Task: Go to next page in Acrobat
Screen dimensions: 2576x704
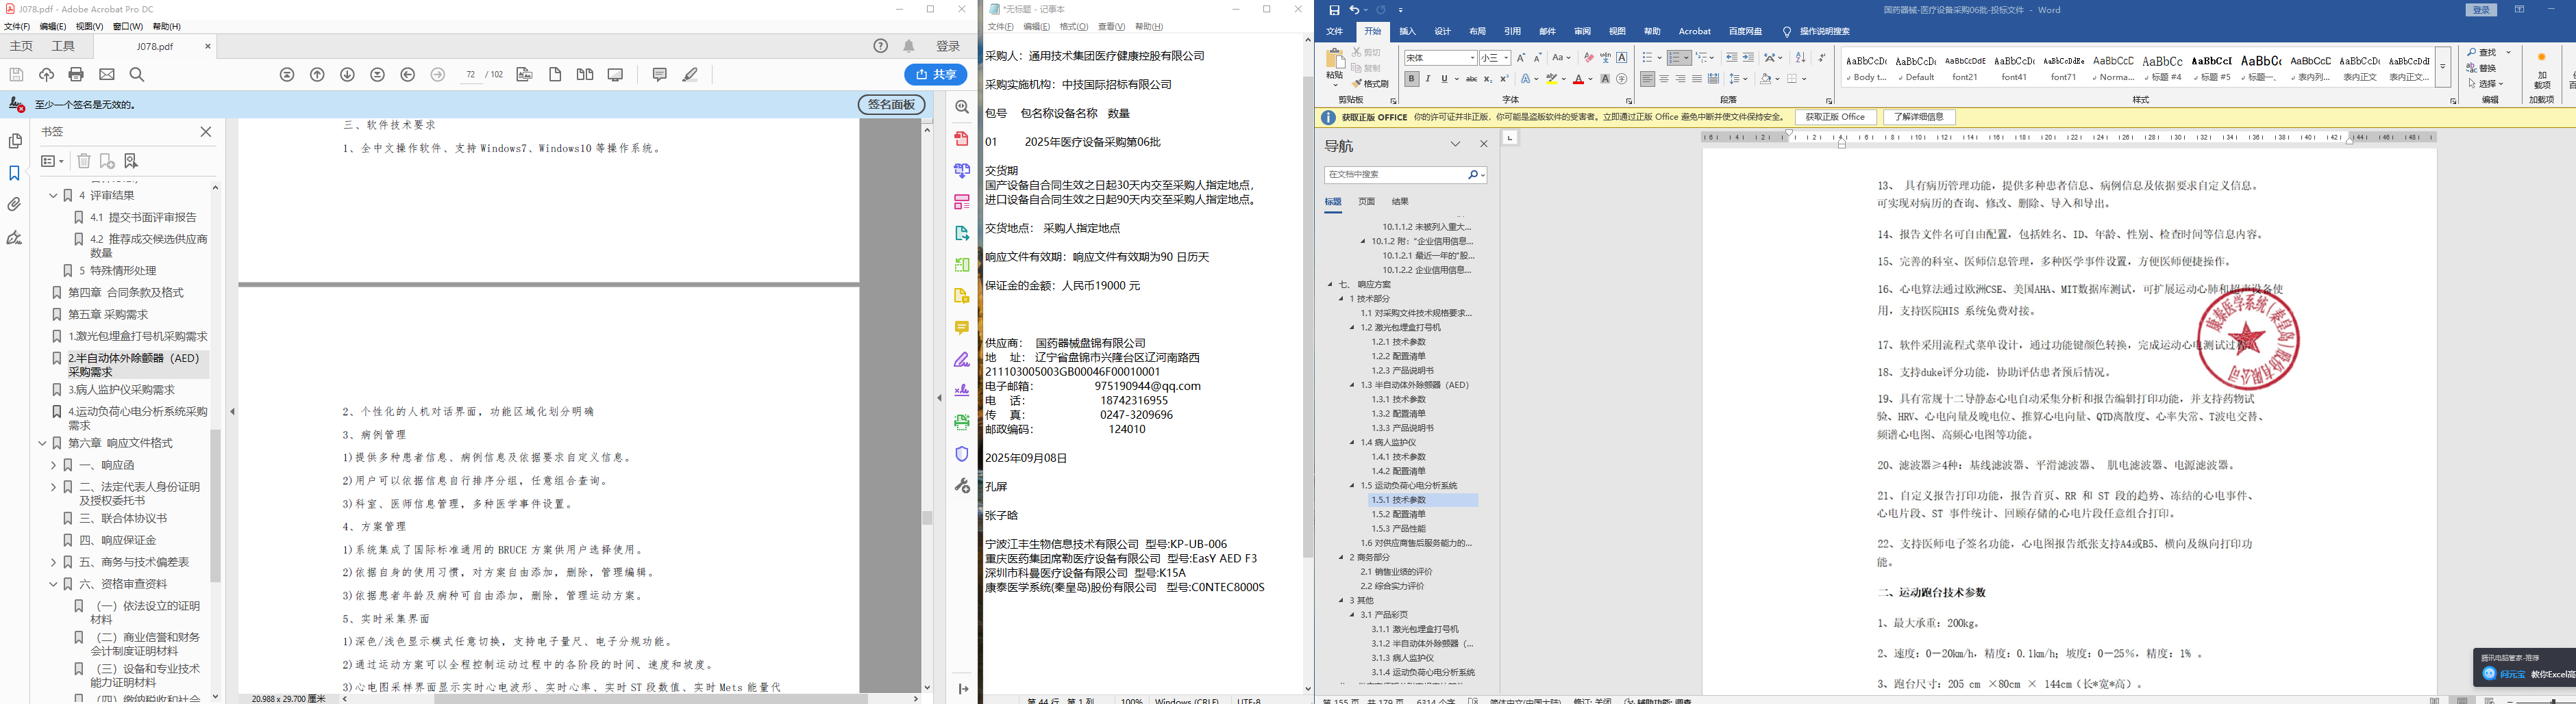Action: coord(348,75)
